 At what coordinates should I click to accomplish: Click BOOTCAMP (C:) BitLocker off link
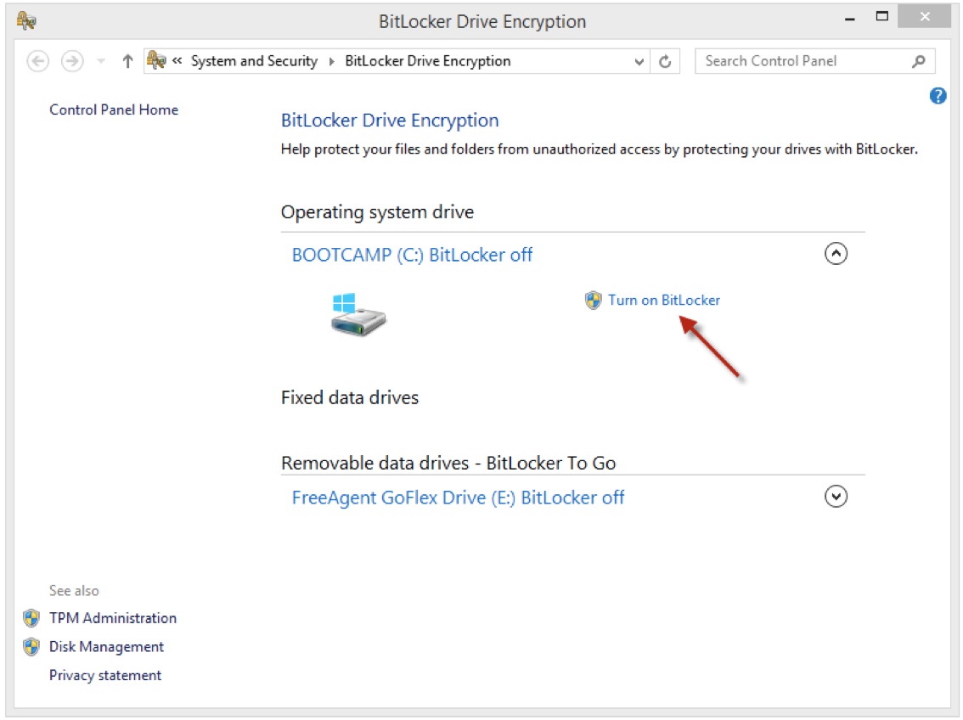pos(412,255)
